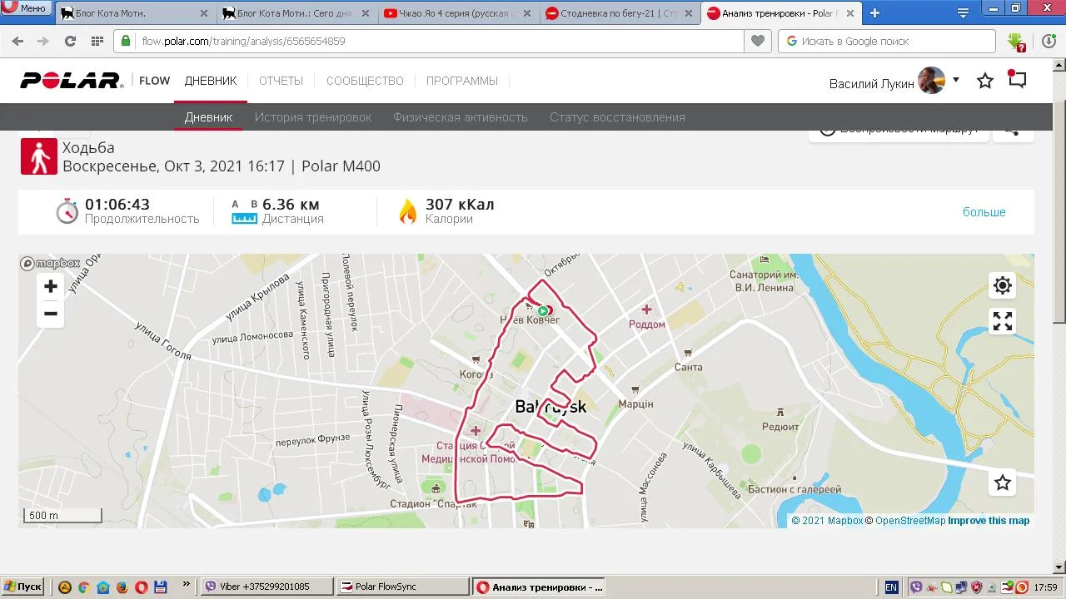The width and height of the screenshot is (1066, 599).
Task: Center map on current location
Action: click(1003, 285)
